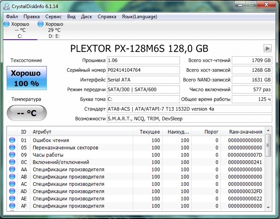Click the Атрибут column header
The height and width of the screenshot is (219, 280).
tap(81, 132)
